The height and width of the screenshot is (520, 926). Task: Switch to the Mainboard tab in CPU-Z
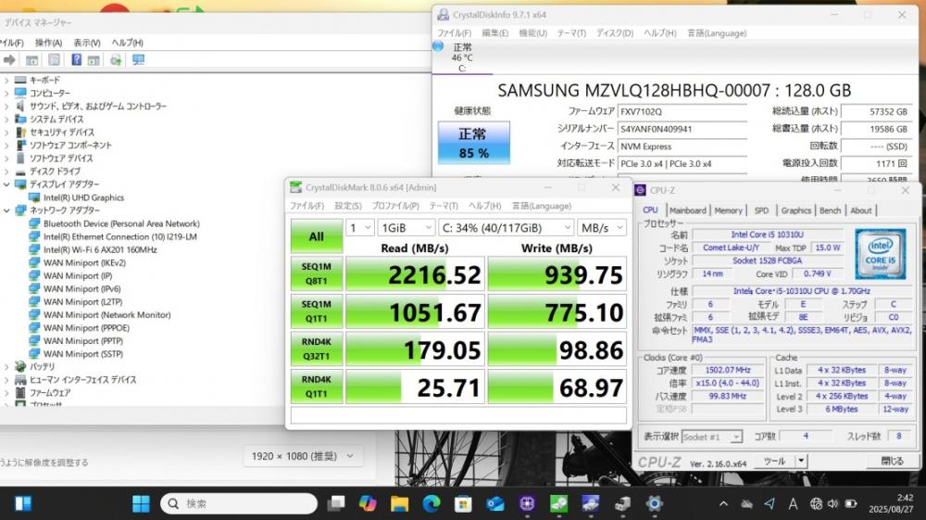pos(687,210)
